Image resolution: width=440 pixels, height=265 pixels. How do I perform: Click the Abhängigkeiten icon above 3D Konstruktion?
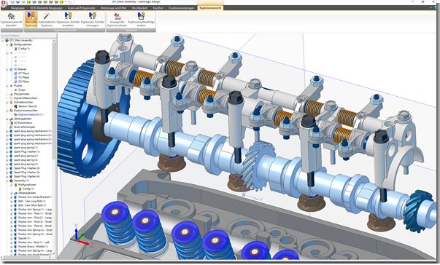click(x=12, y=119)
